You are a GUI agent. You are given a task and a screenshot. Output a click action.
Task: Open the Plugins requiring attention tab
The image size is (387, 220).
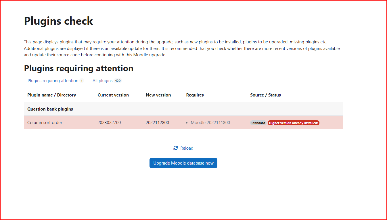pyautogui.click(x=53, y=81)
